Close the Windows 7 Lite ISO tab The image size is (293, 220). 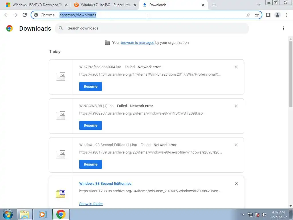(135, 5)
